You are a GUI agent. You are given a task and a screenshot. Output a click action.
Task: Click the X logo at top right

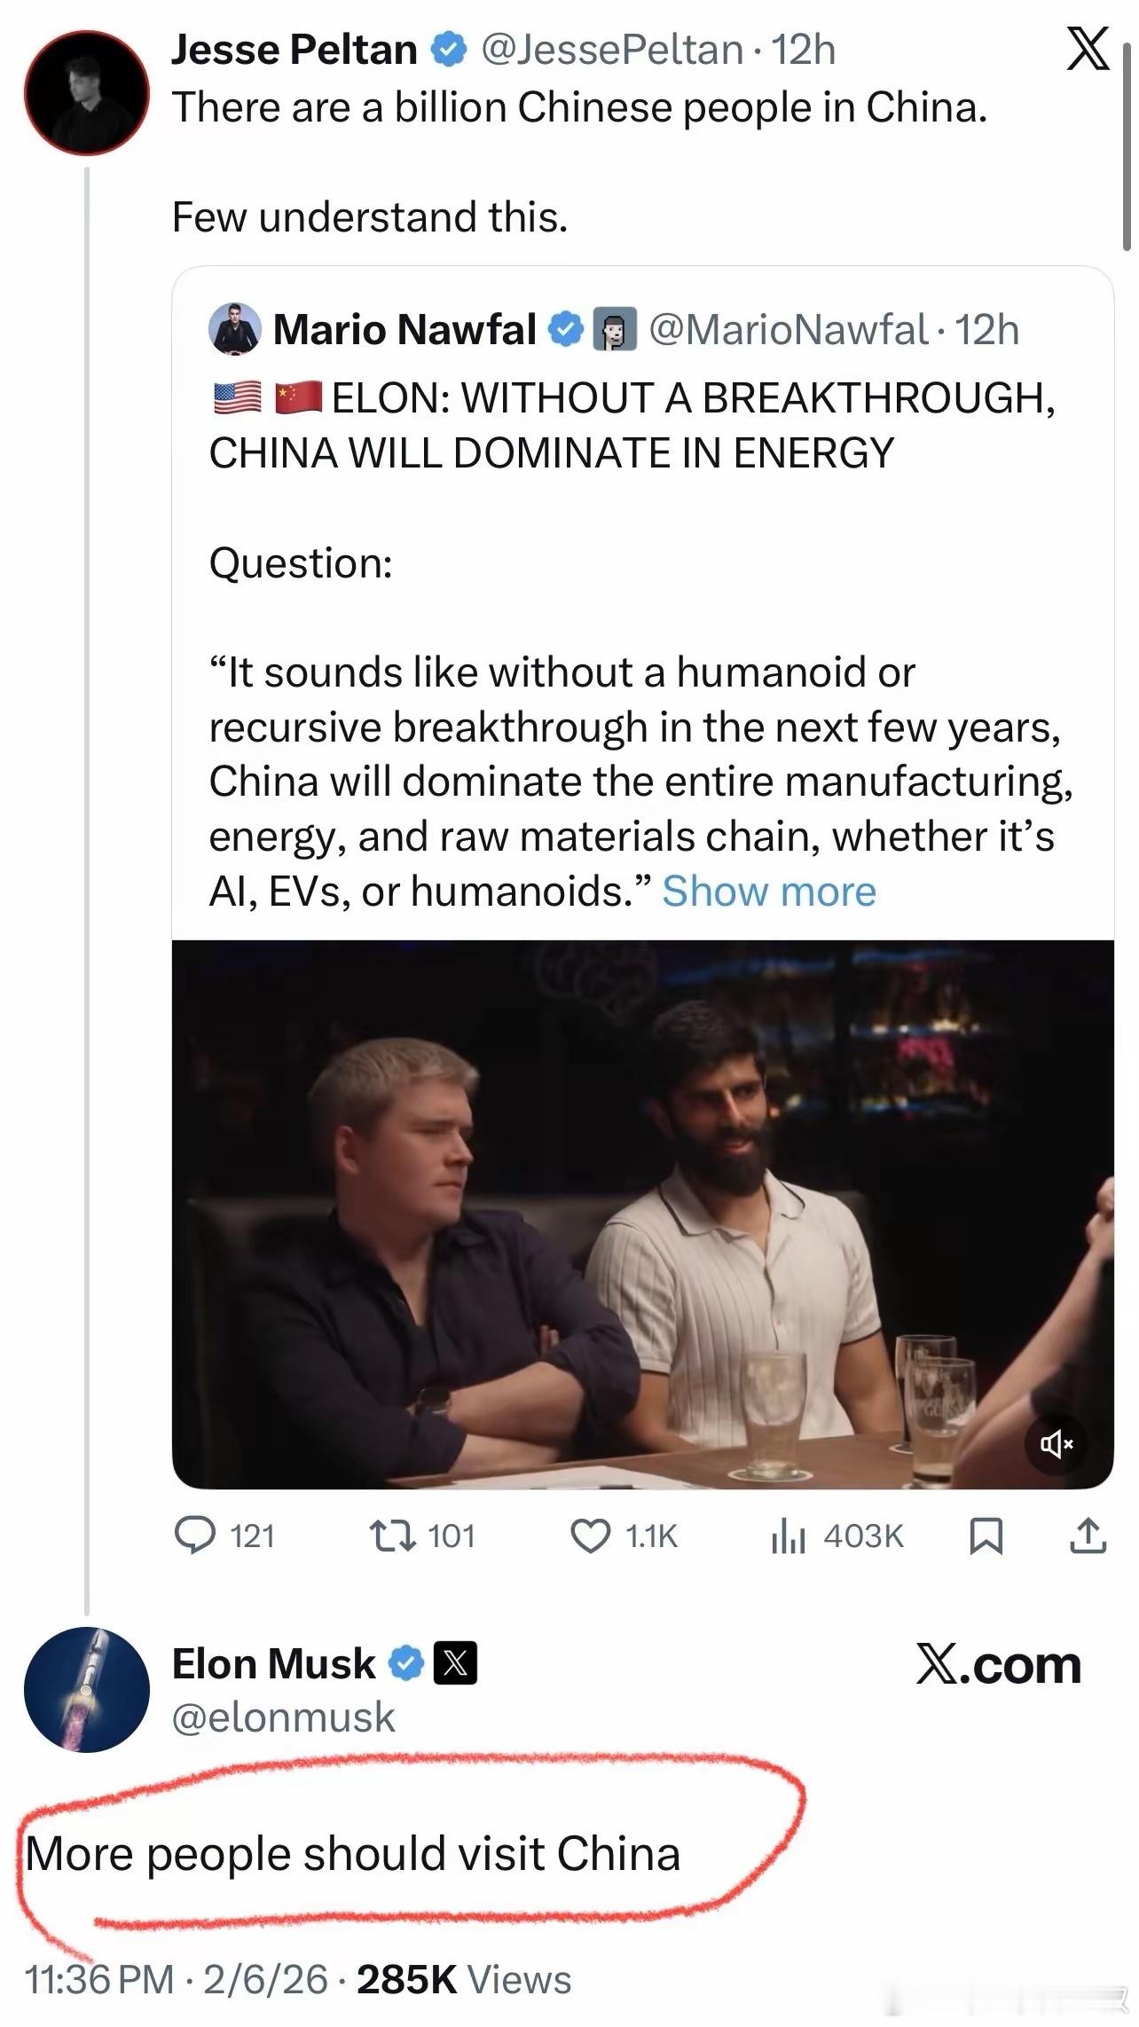click(x=1088, y=49)
